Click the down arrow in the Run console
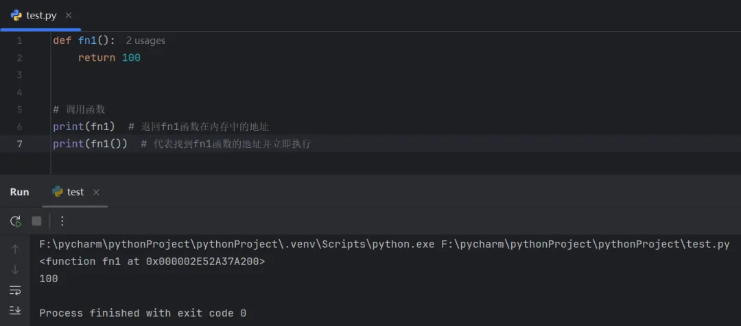Image resolution: width=741 pixels, height=326 pixels. pos(15,270)
